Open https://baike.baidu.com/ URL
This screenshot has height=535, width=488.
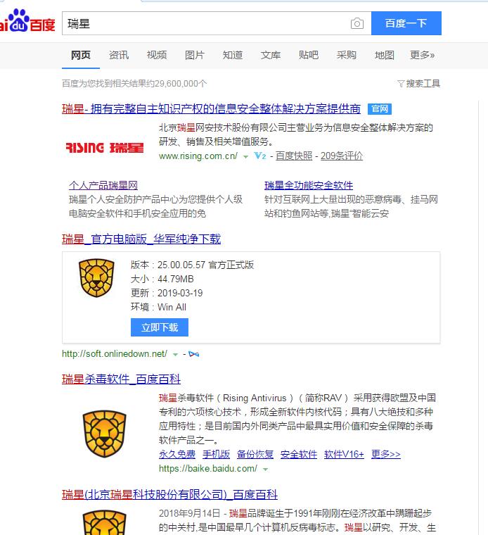tap(208, 468)
